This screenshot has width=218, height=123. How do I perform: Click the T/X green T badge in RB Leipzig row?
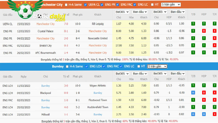(214, 24)
